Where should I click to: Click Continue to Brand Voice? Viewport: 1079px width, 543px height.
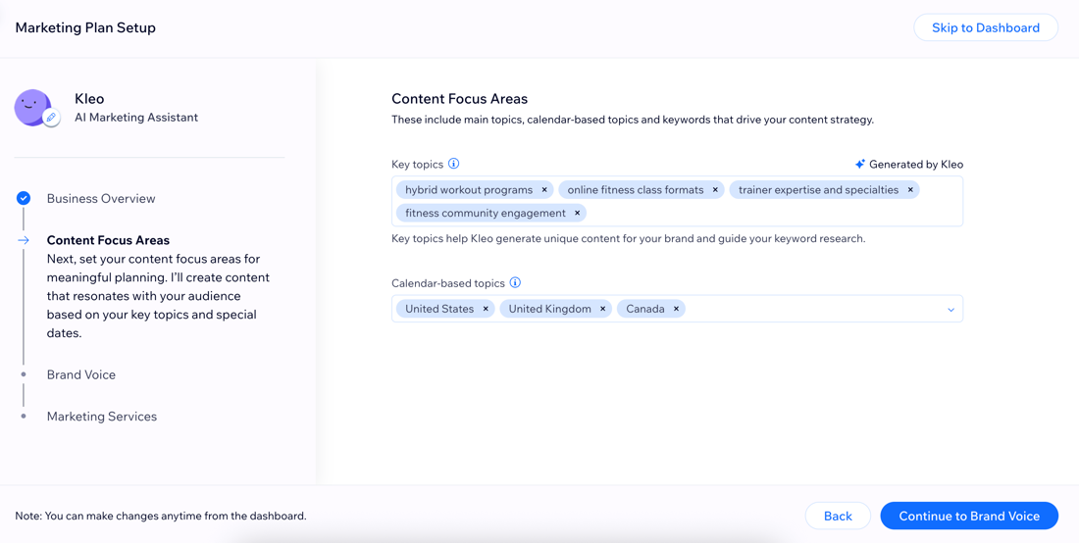(969, 516)
